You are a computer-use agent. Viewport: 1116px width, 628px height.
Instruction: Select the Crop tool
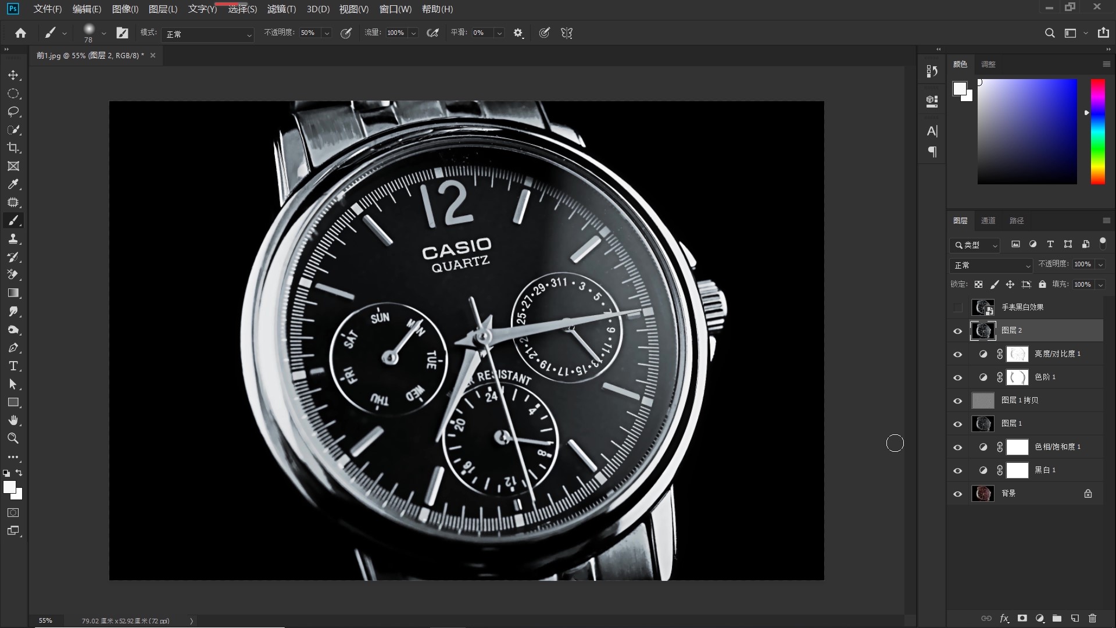(x=13, y=148)
